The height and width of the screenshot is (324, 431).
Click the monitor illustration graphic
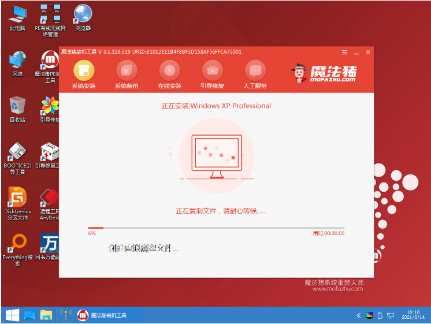(x=217, y=156)
